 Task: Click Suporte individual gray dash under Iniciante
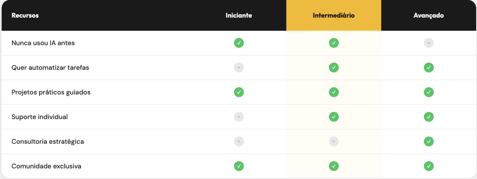tap(239, 117)
